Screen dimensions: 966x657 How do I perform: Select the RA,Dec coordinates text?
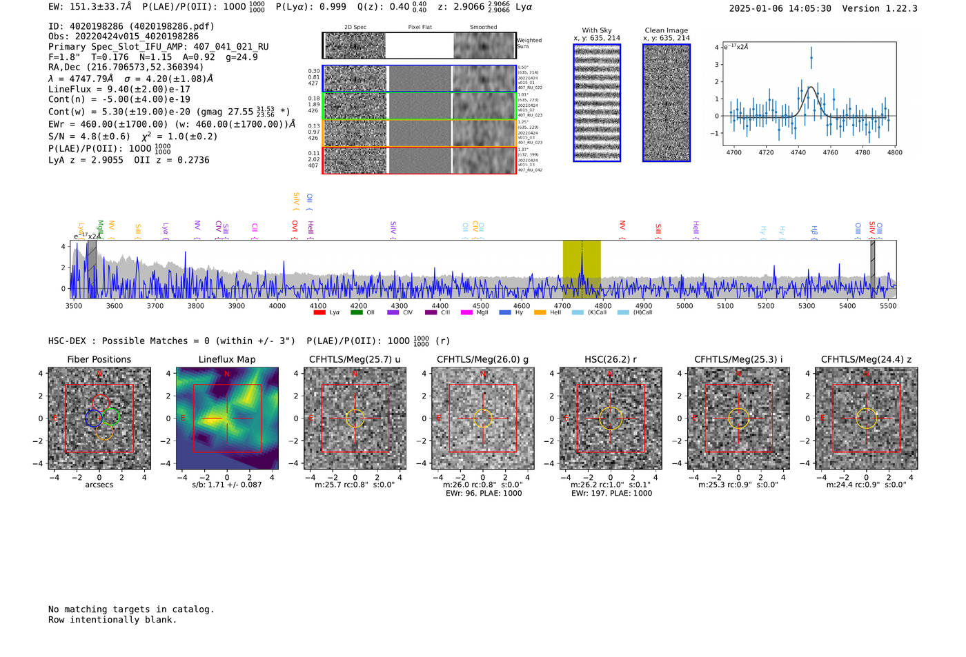pos(126,68)
